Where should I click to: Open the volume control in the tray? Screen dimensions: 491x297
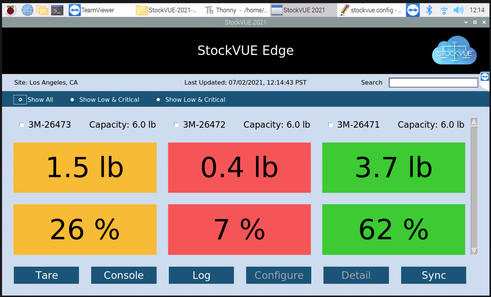(459, 10)
